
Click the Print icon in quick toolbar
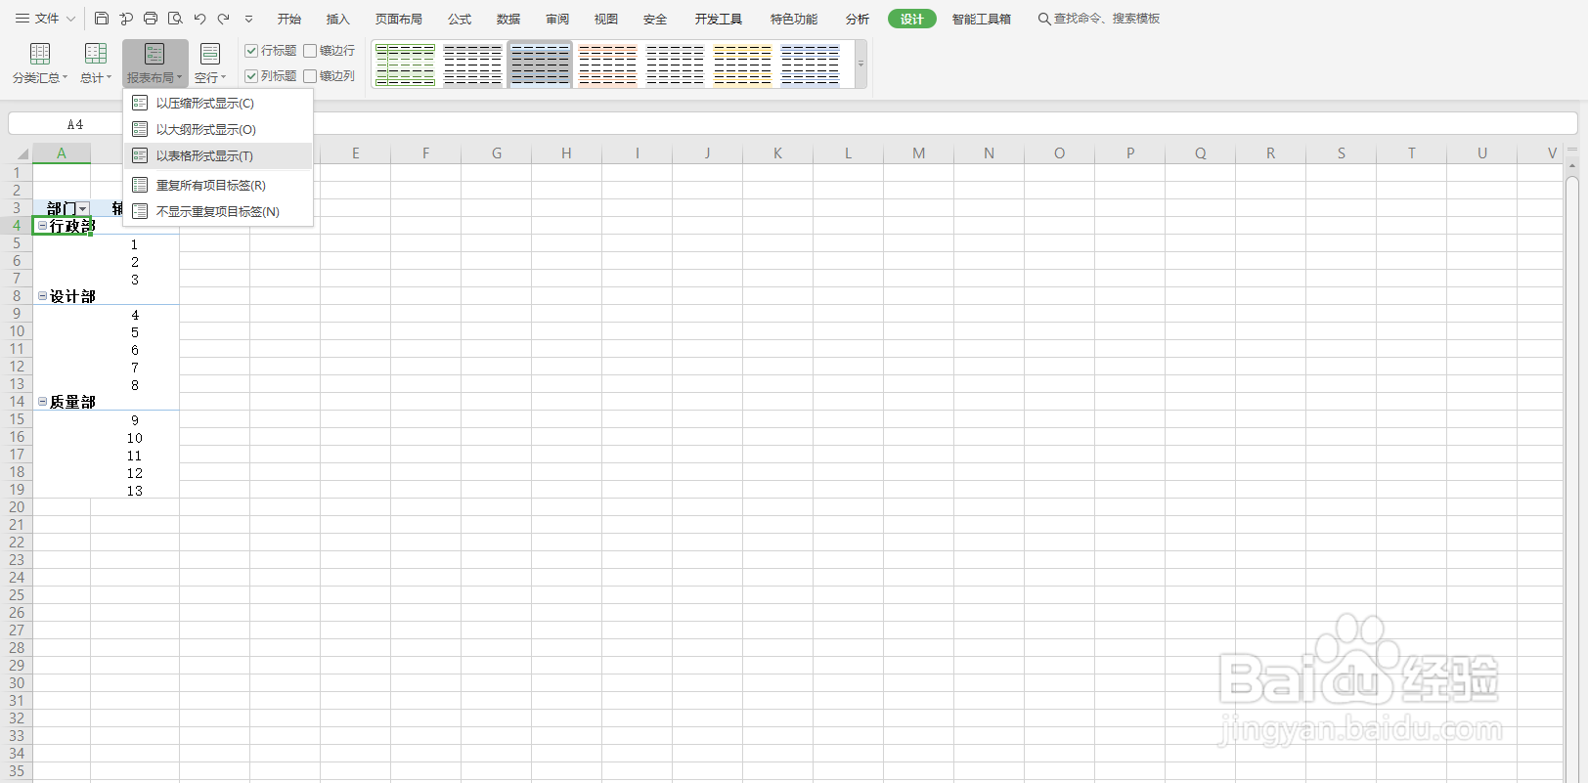coord(151,19)
